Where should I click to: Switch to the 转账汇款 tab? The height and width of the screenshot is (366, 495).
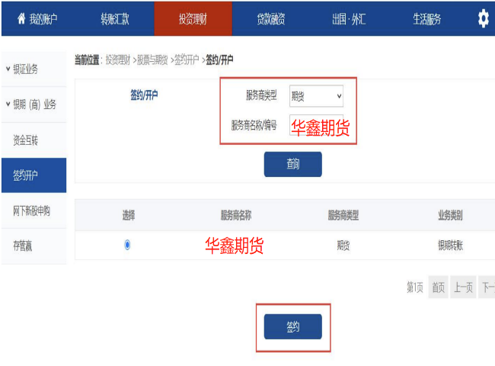(x=115, y=19)
